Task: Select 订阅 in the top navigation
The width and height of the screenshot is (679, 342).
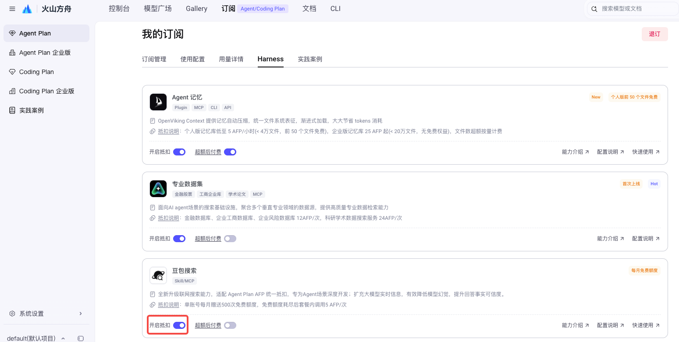Action: [x=228, y=9]
